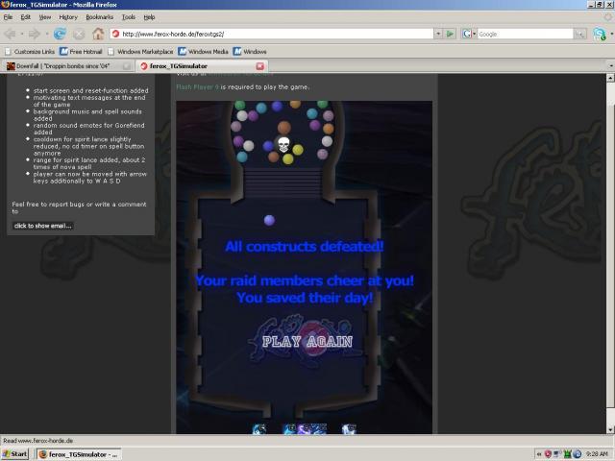
Task: Click the green tray icon
Action: pyautogui.click(x=567, y=454)
